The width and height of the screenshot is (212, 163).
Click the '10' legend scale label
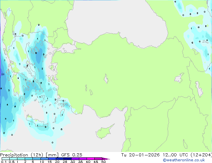42,162
